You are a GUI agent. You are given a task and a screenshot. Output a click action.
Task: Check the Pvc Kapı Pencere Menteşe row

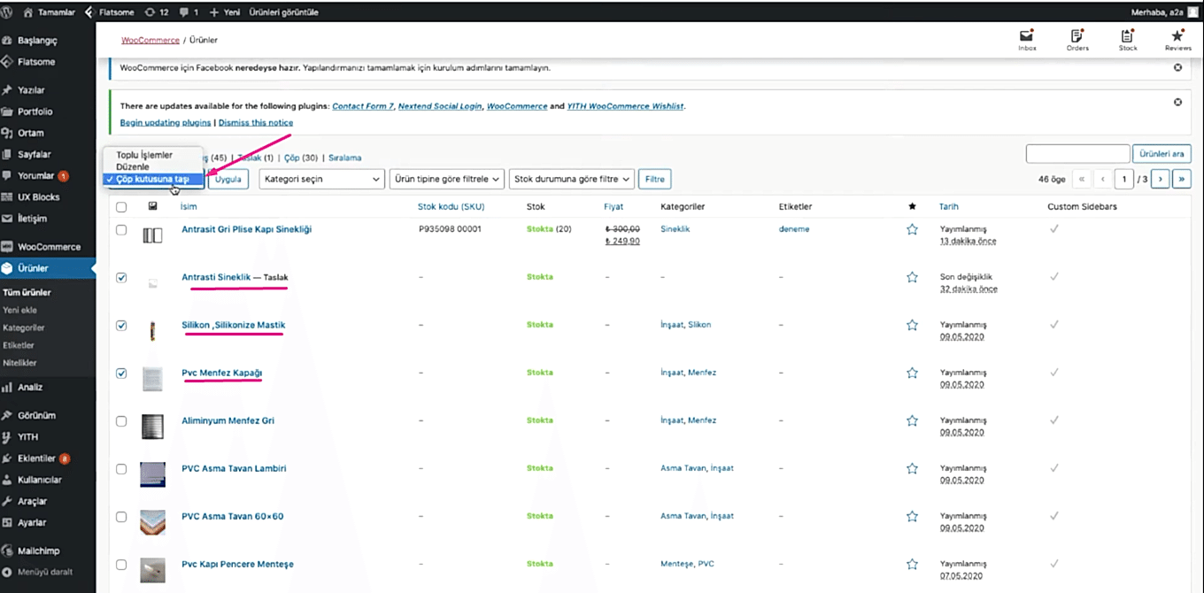click(x=121, y=565)
